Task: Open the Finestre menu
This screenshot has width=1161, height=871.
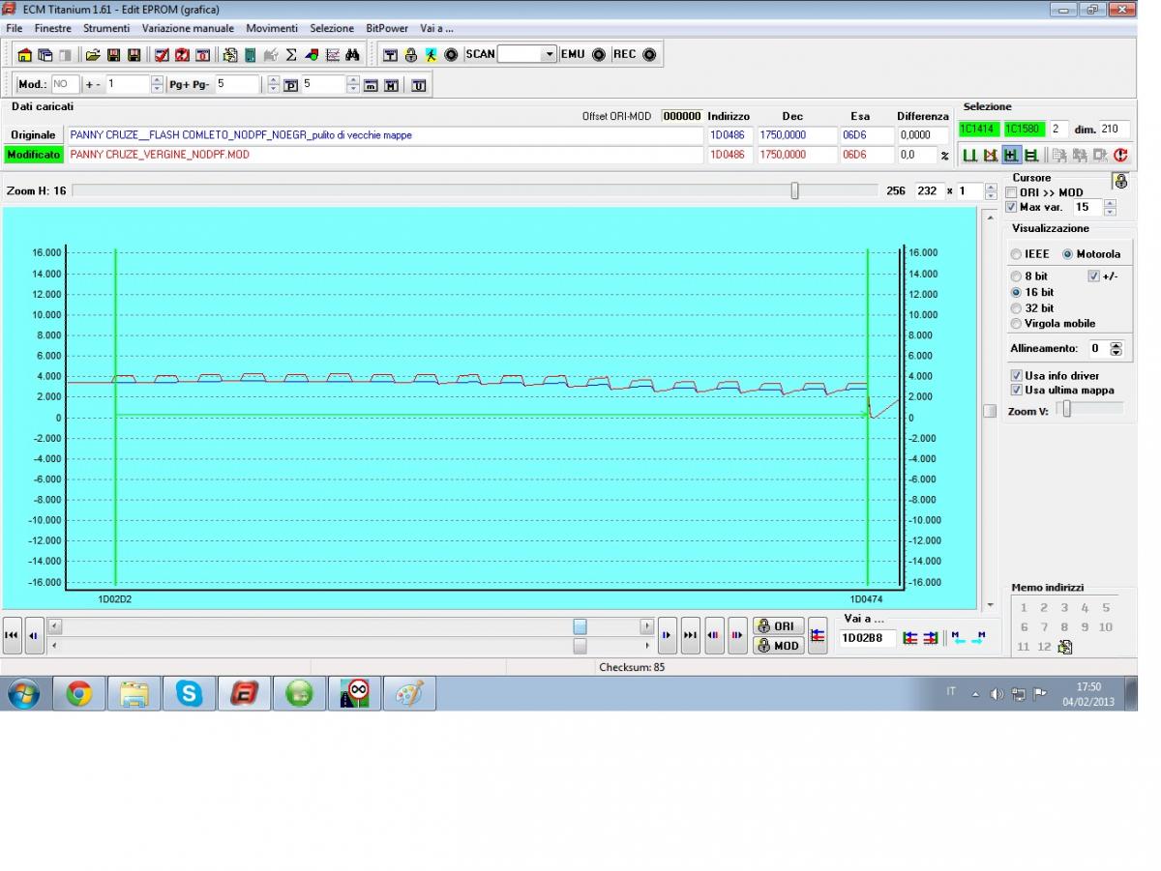Action: click(53, 28)
